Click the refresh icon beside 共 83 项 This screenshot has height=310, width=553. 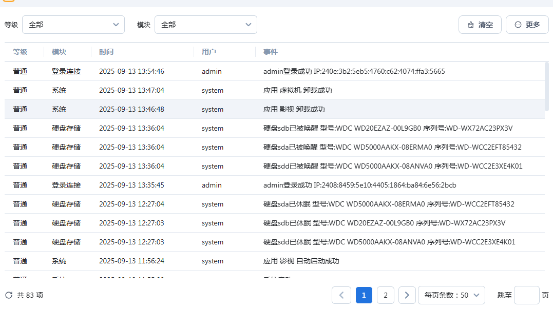(x=9, y=295)
